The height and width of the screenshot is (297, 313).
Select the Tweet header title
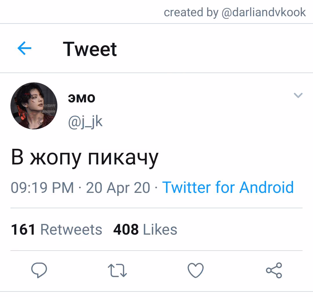pos(90,49)
